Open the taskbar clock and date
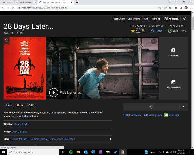This screenshot has height=155, width=194. pos(181,152)
